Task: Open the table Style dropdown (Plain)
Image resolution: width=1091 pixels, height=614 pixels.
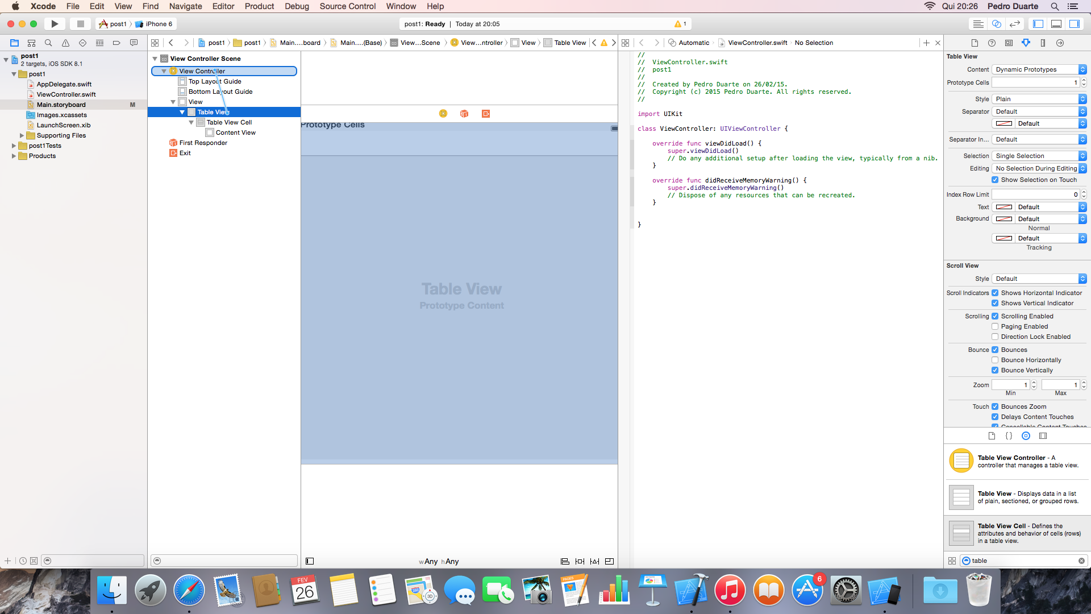Action: click(x=1039, y=99)
